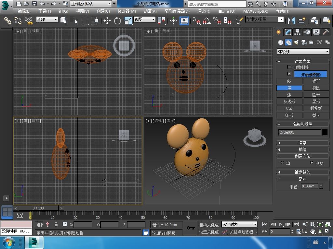Select the Cameras category icon
333x249 pixels.
[304, 42]
